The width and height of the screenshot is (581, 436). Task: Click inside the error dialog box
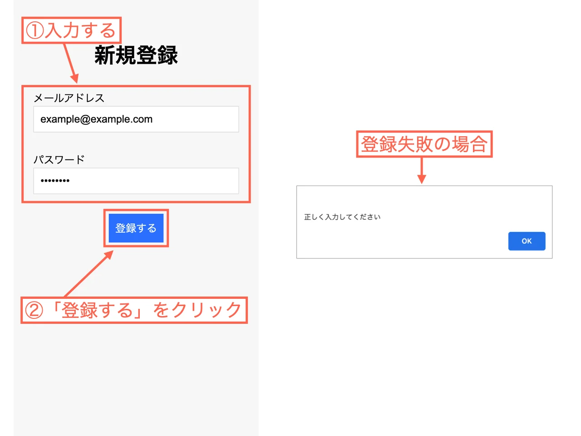[x=424, y=222]
